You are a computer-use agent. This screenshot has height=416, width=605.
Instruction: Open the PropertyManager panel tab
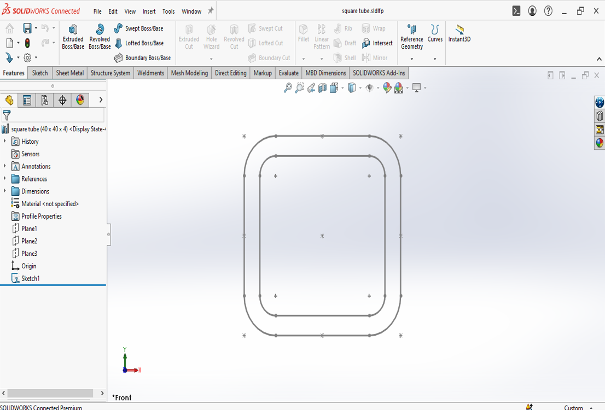[x=27, y=100]
